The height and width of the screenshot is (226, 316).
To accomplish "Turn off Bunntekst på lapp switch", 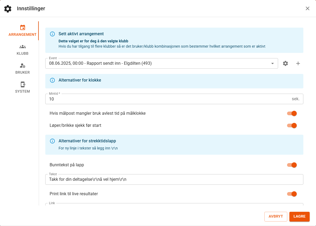I will point(292,165).
